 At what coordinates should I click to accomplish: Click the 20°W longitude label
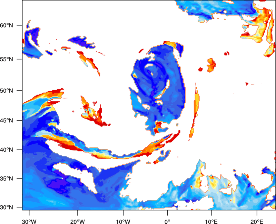77,222
